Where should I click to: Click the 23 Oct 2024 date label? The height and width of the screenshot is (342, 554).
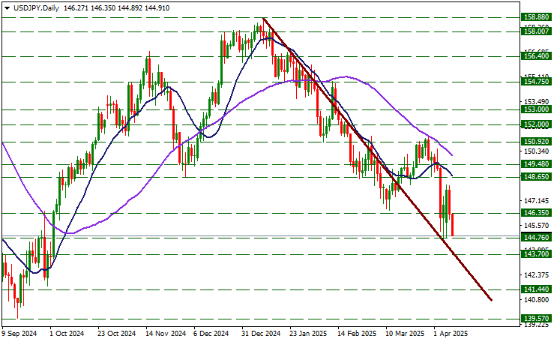[x=117, y=334]
